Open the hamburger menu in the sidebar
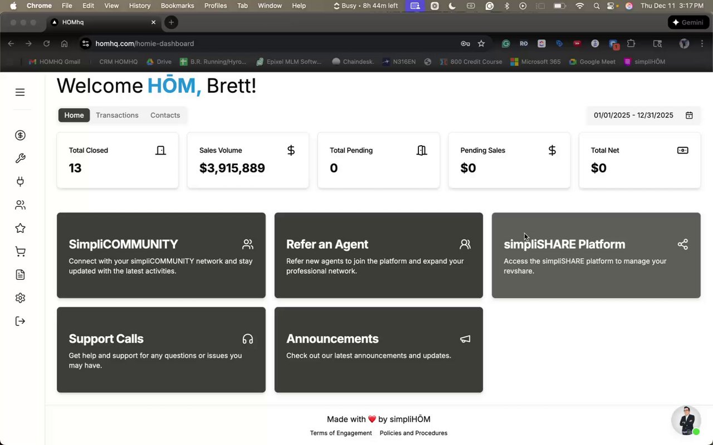 20,92
